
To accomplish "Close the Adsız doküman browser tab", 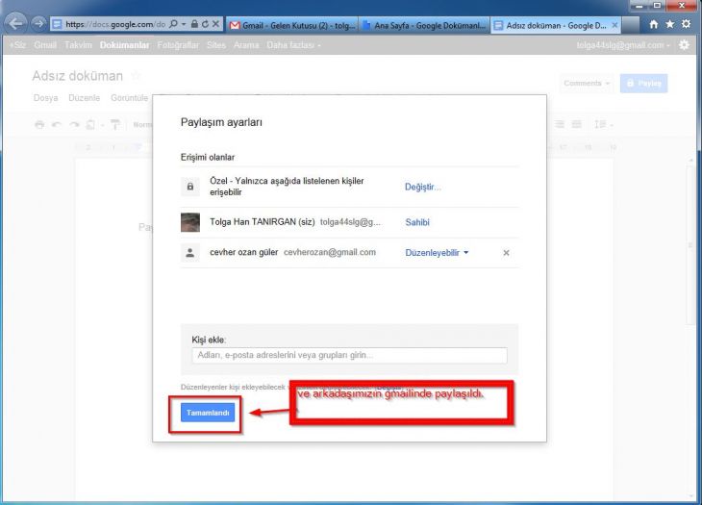I will (x=614, y=25).
